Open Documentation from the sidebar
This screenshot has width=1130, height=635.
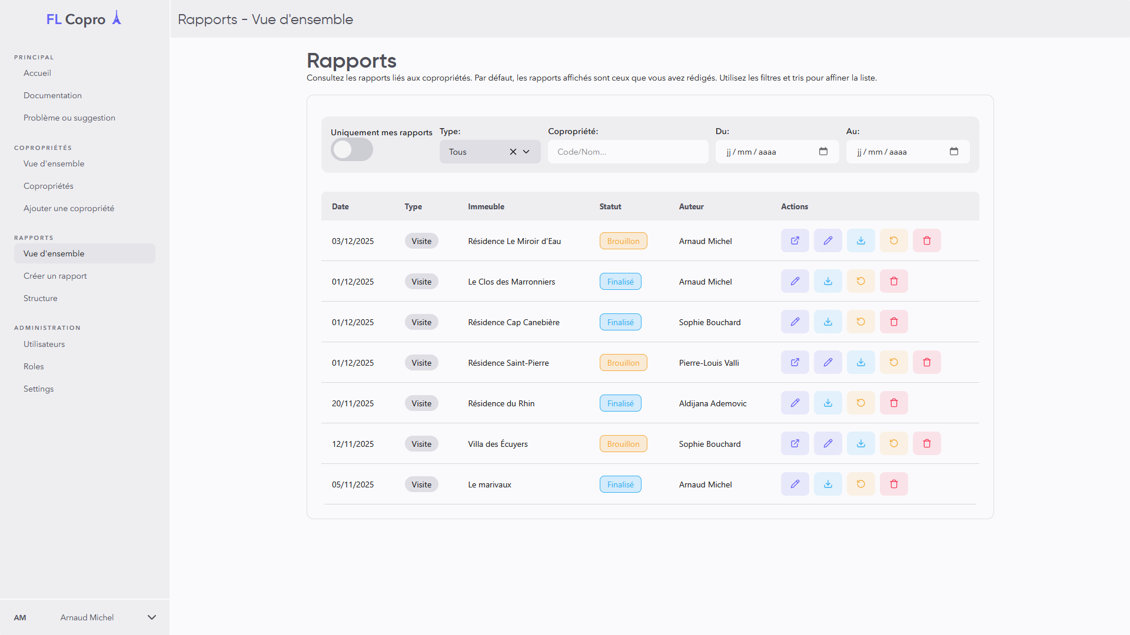(x=52, y=95)
